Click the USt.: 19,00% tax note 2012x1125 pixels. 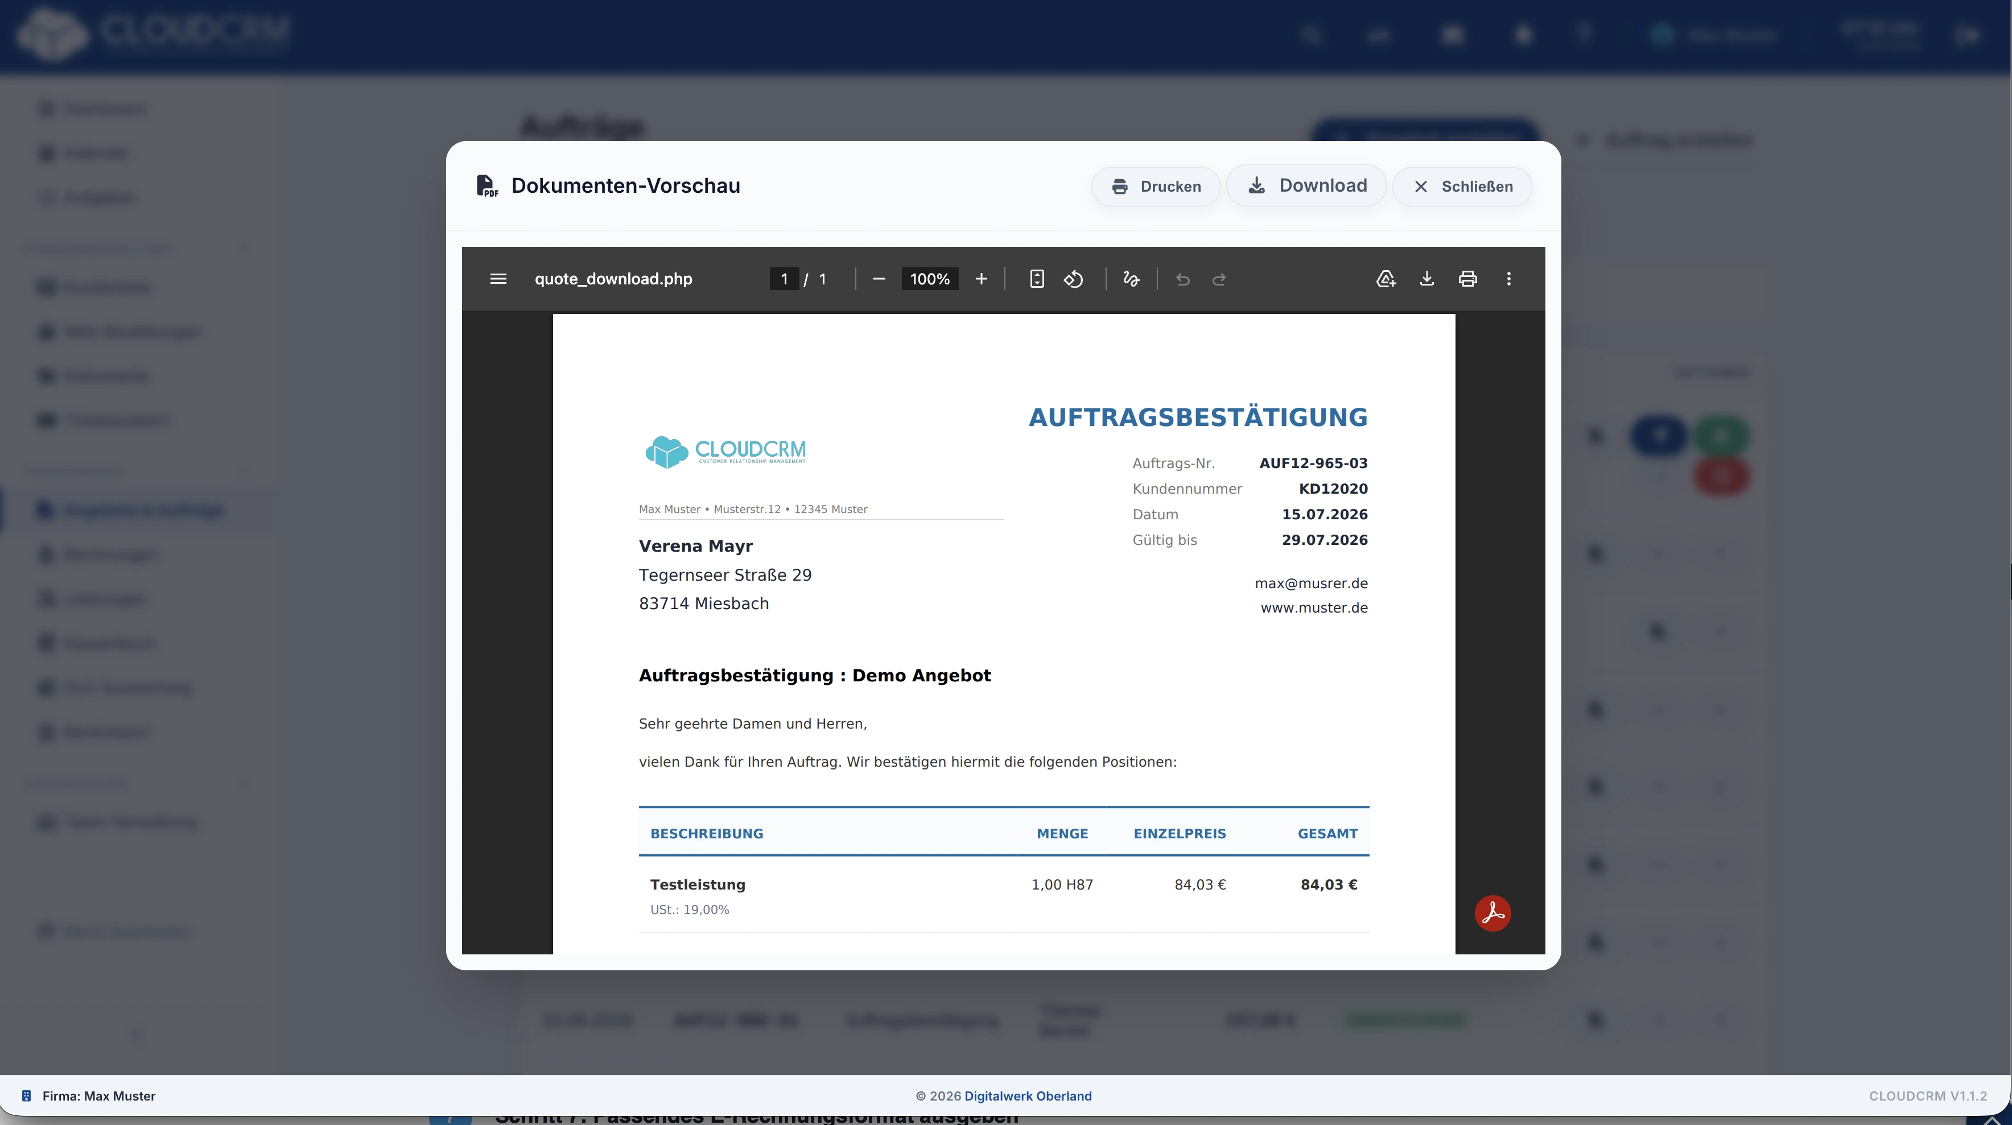(689, 909)
